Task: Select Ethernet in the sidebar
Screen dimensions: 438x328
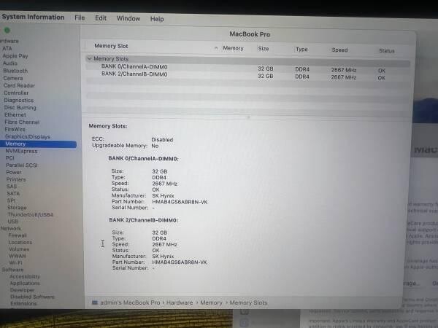Action: (x=15, y=115)
